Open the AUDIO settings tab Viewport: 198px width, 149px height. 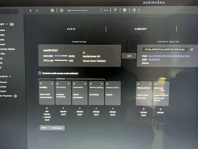(71, 29)
